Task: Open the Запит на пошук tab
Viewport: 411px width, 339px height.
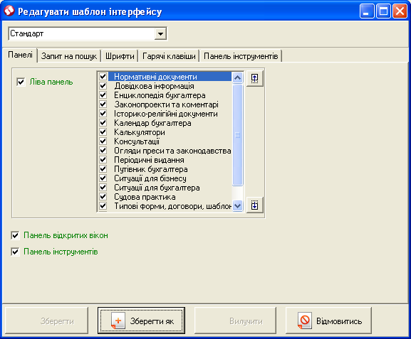Action: click(69, 56)
